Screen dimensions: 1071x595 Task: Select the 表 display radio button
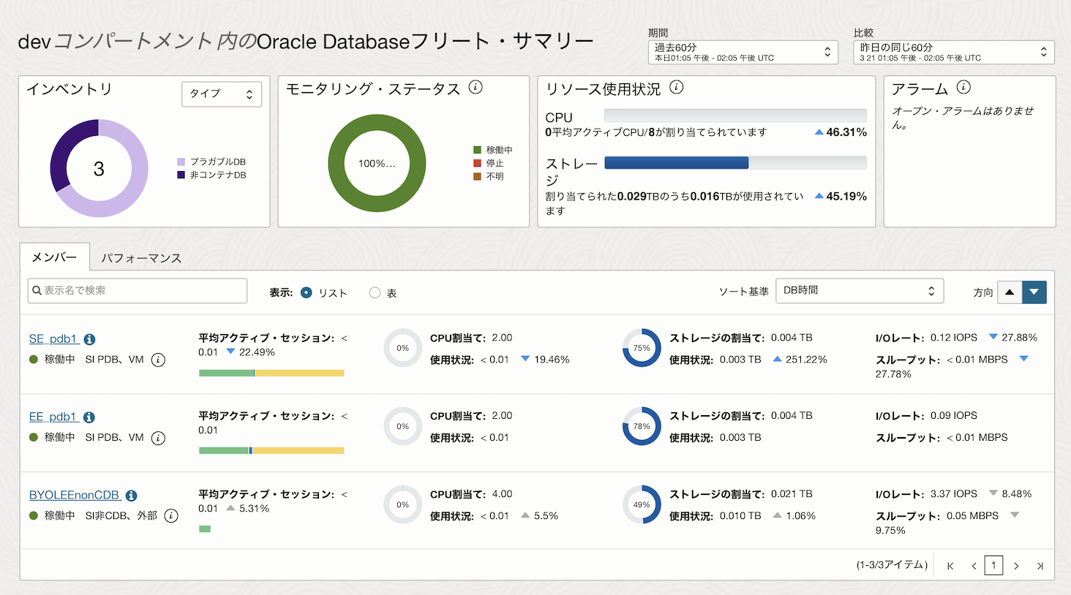pyautogui.click(x=375, y=292)
